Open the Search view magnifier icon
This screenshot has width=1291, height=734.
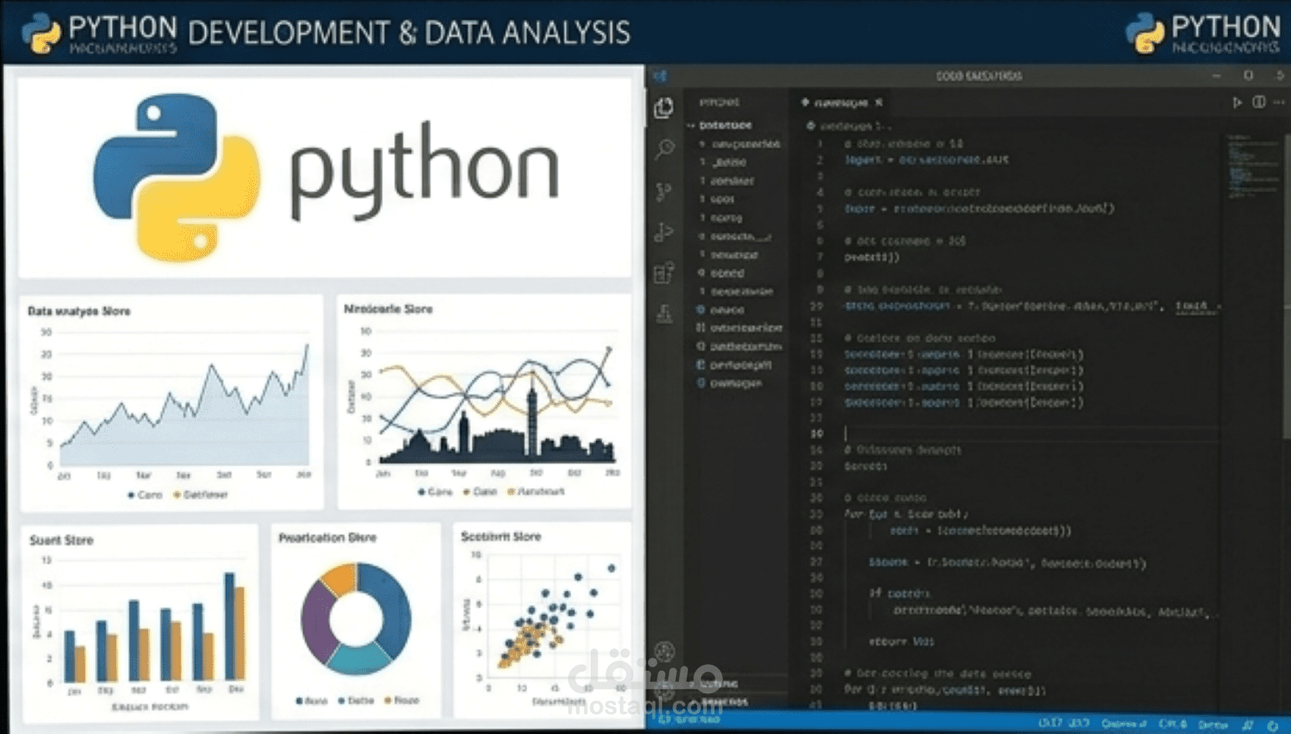pos(664,149)
